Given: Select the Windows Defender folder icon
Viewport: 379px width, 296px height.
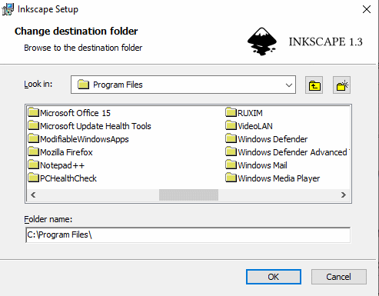Looking at the screenshot, I should pos(231,138).
